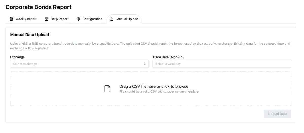Viewport: 304px width, 133px height.
Task: Click the calendar icon beside Weekly Report
Action: (x=11, y=19)
